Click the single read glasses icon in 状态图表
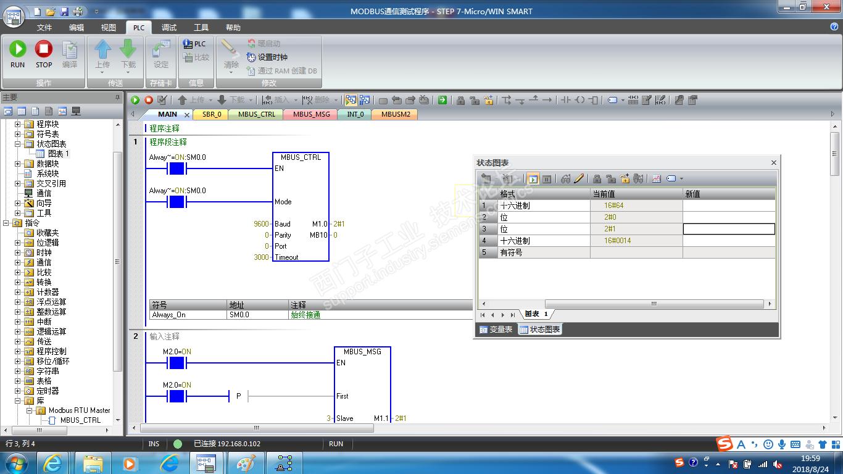 point(566,179)
